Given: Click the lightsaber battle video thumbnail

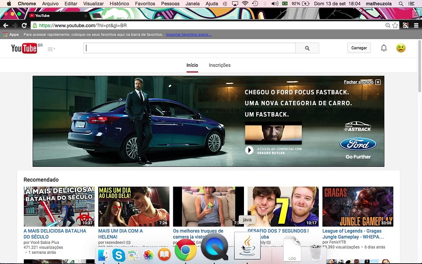Looking at the screenshot, I should [x=59, y=207].
